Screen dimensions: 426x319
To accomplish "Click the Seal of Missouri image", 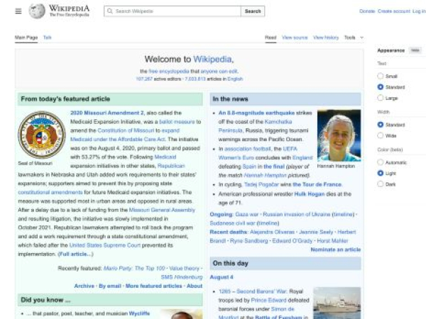I will [42, 135].
